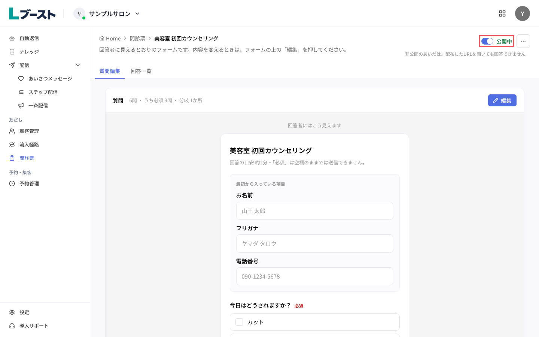Click the 自動返信 robot icon

(x=12, y=38)
